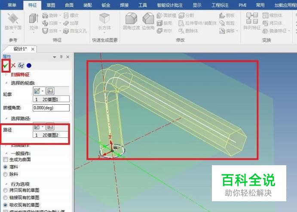
Task: Open the 偏移 dropdown arrow
Action: (237, 30)
